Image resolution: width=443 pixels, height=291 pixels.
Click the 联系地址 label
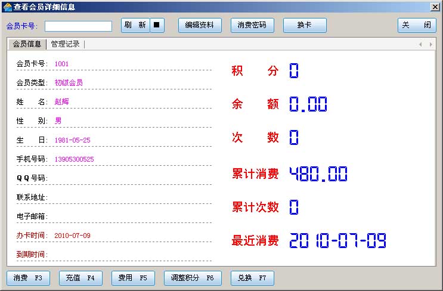pos(32,197)
